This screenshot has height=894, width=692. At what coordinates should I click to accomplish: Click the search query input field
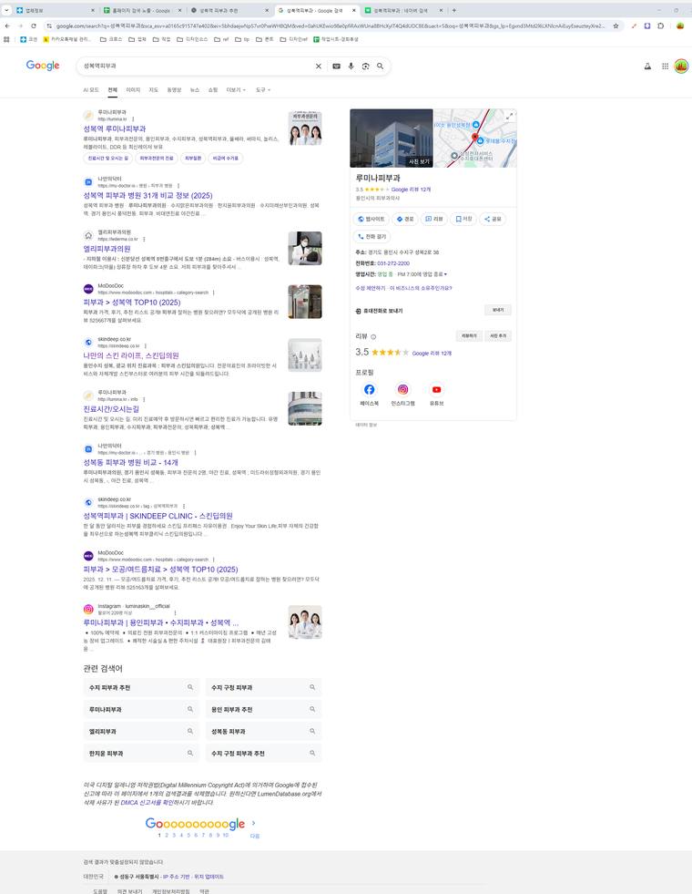point(197,67)
